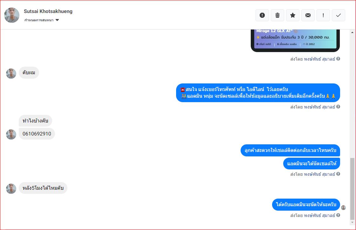Click the seen-by avatar beside last reply
The height and width of the screenshot is (230, 356).
click(343, 207)
